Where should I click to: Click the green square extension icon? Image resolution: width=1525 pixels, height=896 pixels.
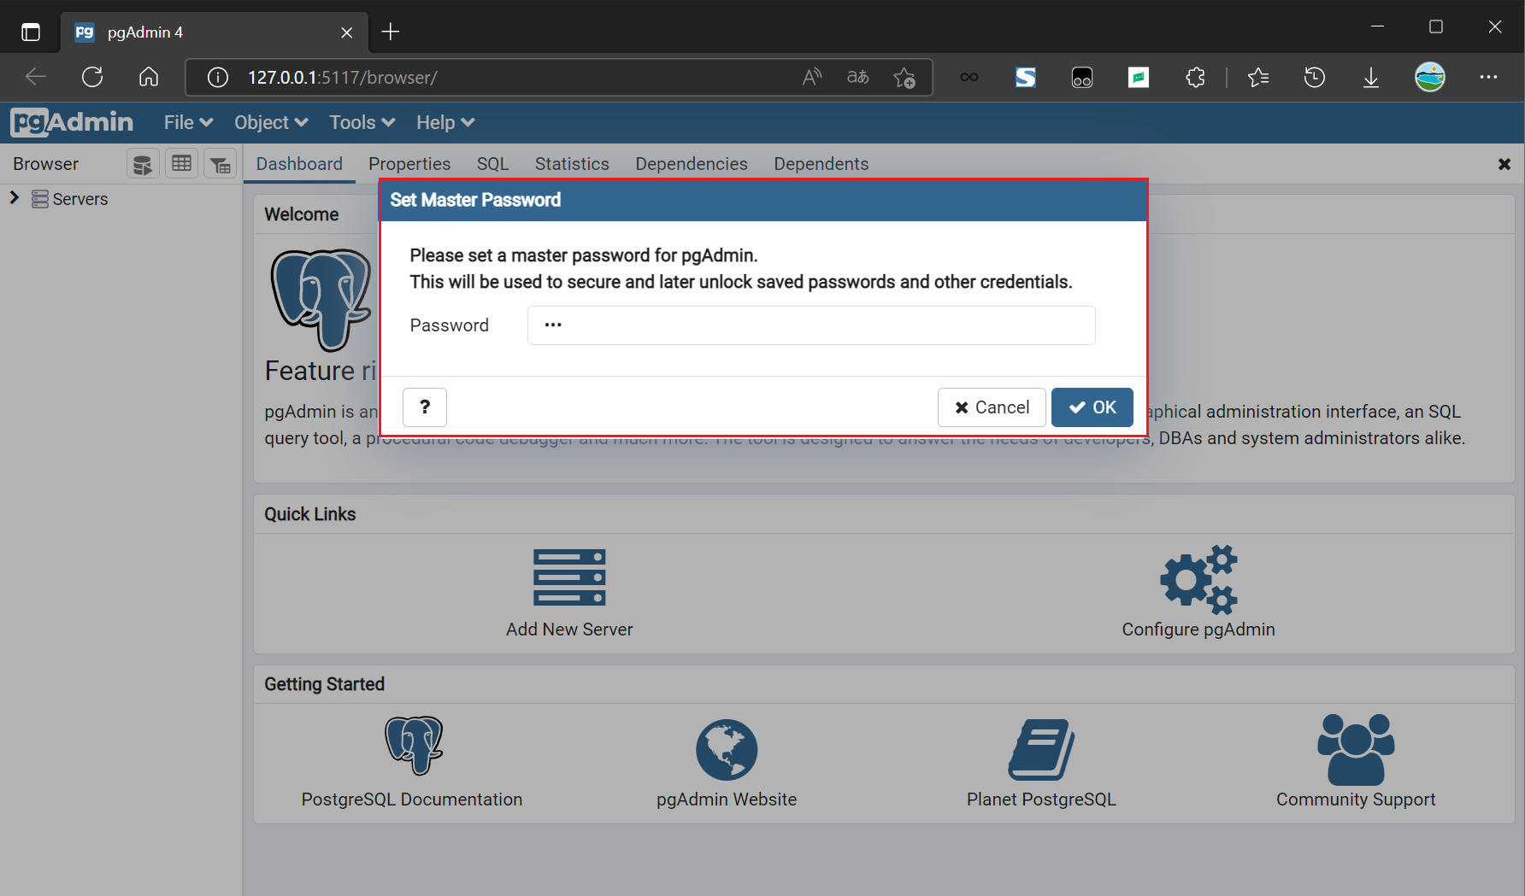(x=1139, y=78)
